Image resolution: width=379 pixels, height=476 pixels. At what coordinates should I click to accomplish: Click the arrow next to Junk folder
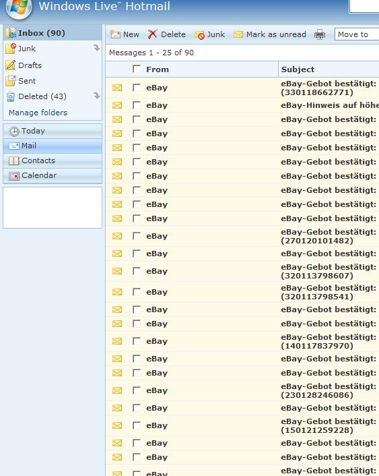97,48
